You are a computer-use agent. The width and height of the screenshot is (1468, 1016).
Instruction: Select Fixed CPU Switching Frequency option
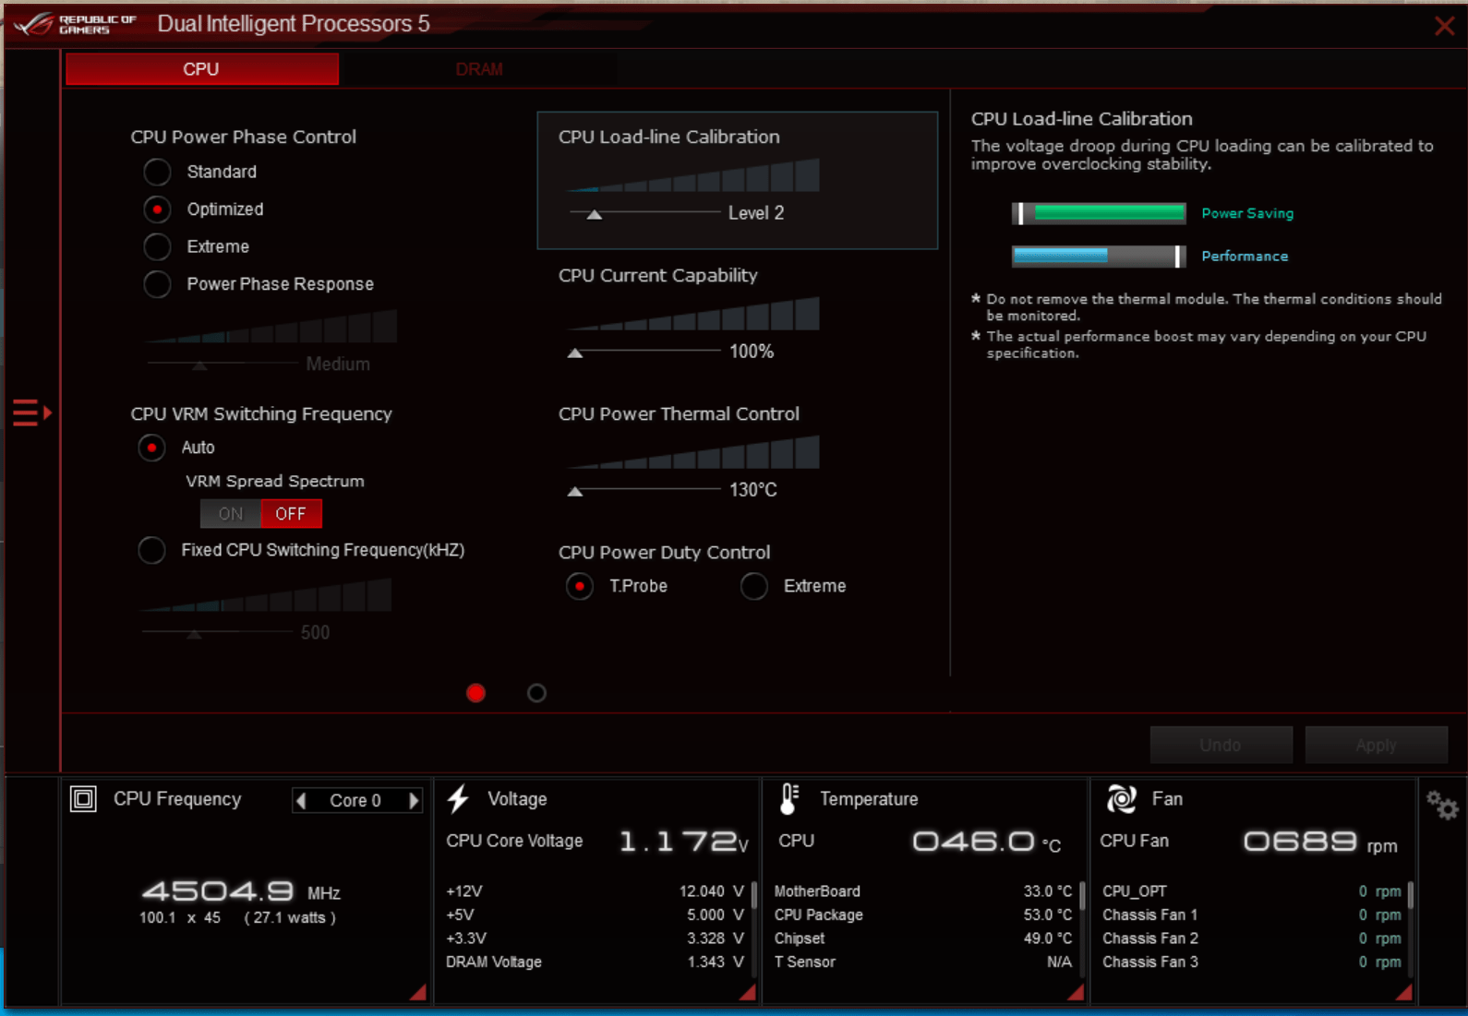click(x=151, y=550)
